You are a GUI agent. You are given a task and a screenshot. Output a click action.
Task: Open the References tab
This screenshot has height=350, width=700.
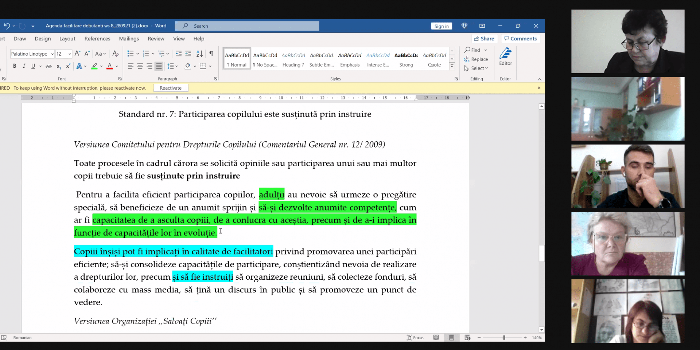pos(97,39)
